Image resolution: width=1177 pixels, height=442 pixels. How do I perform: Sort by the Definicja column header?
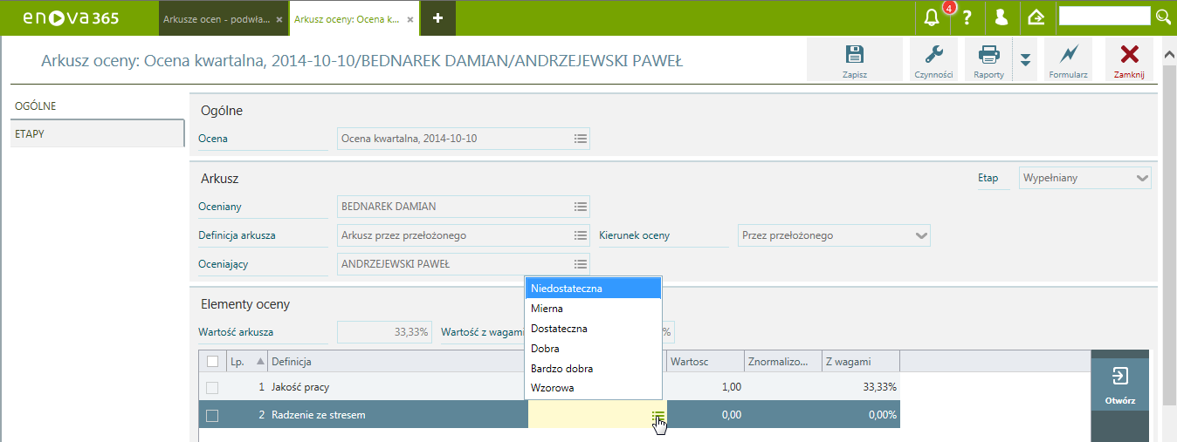coord(397,361)
